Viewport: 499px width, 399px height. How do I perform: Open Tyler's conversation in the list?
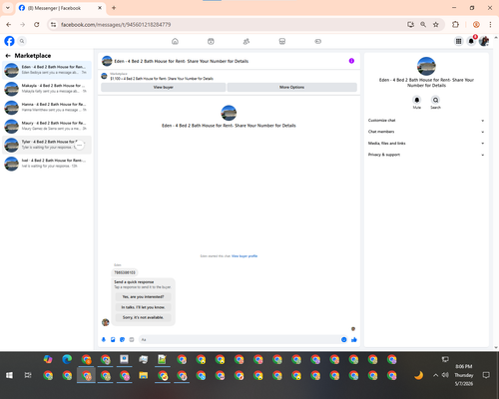(x=47, y=145)
